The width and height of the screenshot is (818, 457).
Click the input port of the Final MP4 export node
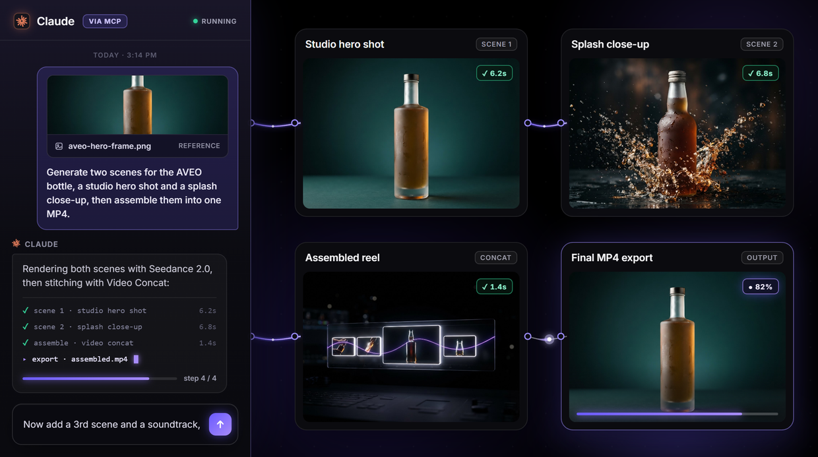(561, 336)
